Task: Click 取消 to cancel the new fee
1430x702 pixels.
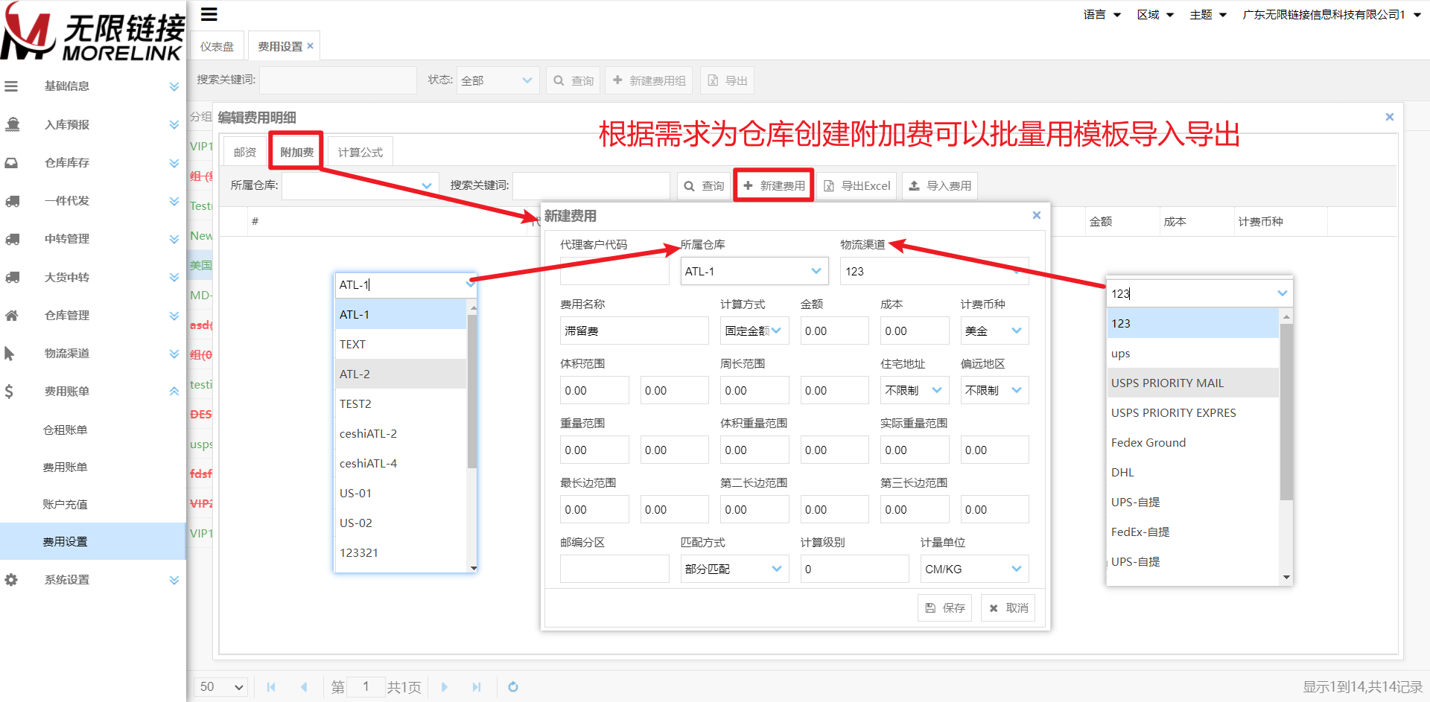Action: click(x=1008, y=608)
